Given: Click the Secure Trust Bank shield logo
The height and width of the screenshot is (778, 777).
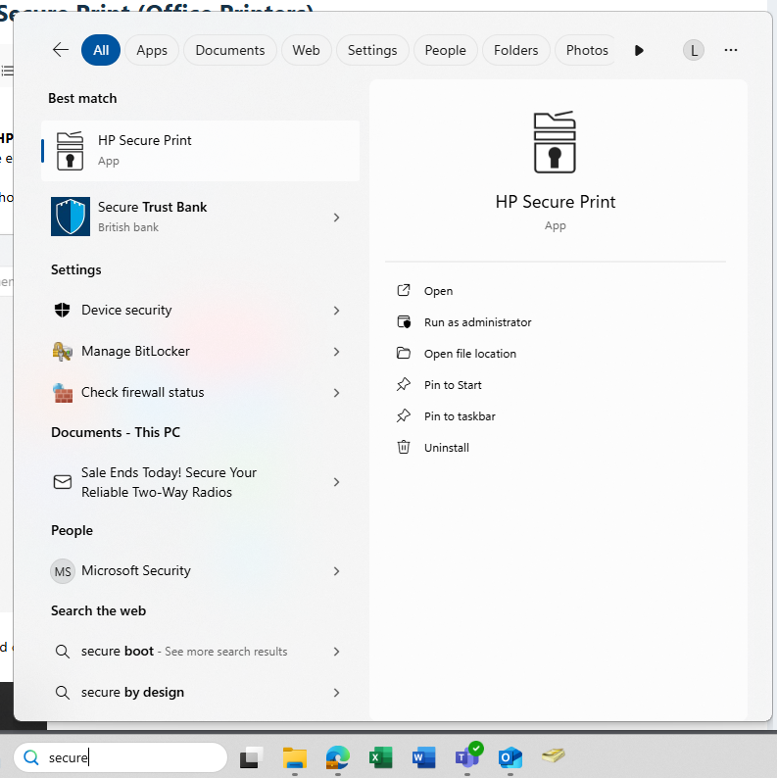Looking at the screenshot, I should tap(71, 217).
